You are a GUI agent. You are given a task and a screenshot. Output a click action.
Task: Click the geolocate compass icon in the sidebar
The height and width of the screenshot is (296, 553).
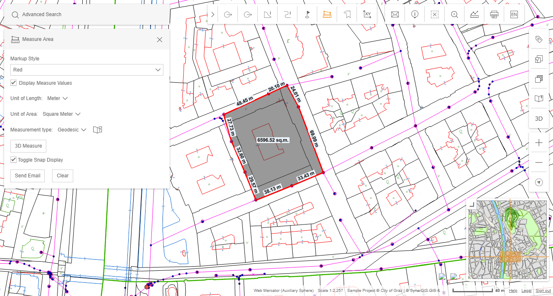coord(538,182)
